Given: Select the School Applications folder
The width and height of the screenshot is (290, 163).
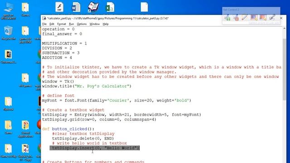Looking at the screenshot, I should (x=25, y=129).
